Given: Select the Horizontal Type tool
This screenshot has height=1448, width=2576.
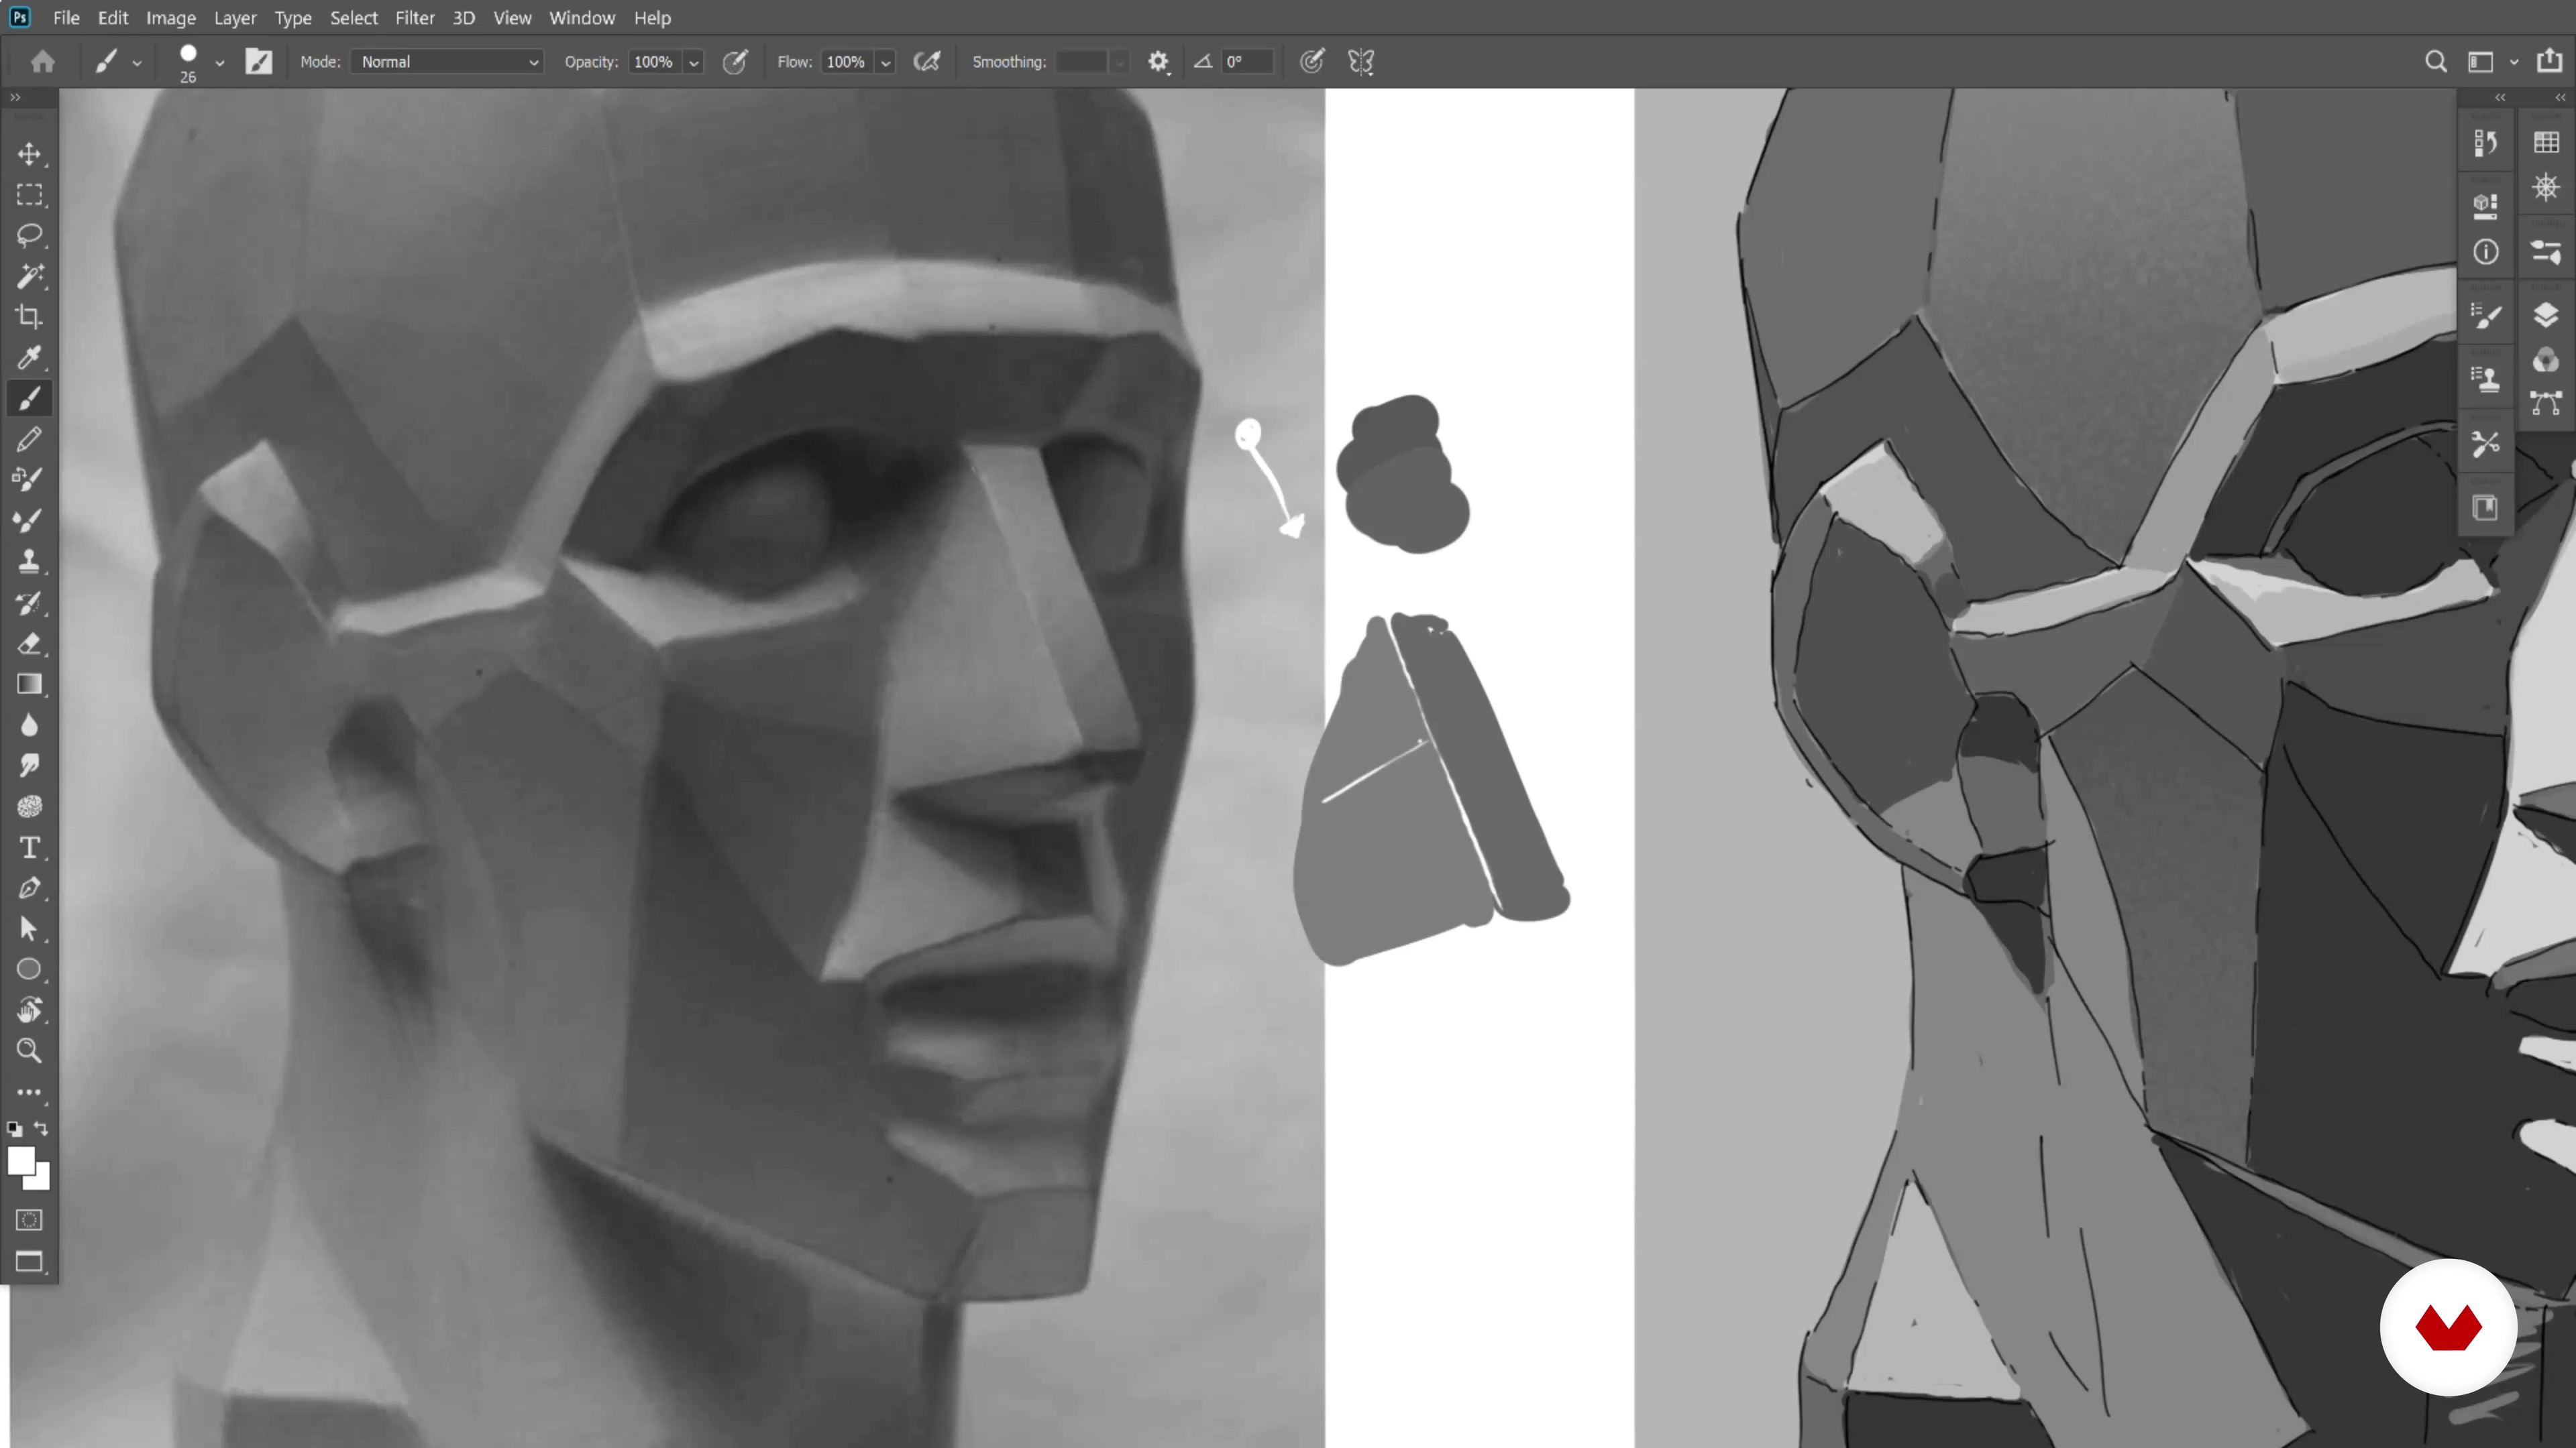Looking at the screenshot, I should click(29, 847).
